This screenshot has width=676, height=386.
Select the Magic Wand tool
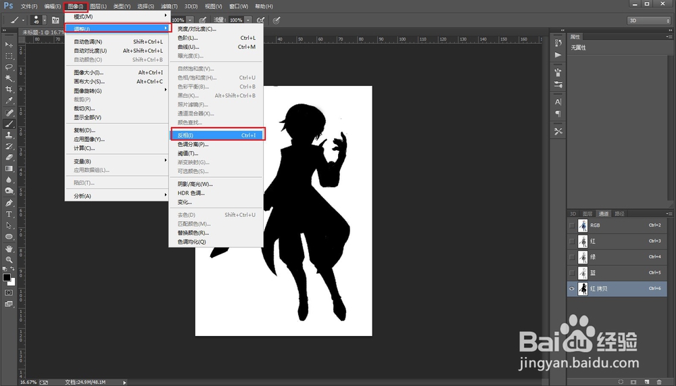click(x=9, y=78)
